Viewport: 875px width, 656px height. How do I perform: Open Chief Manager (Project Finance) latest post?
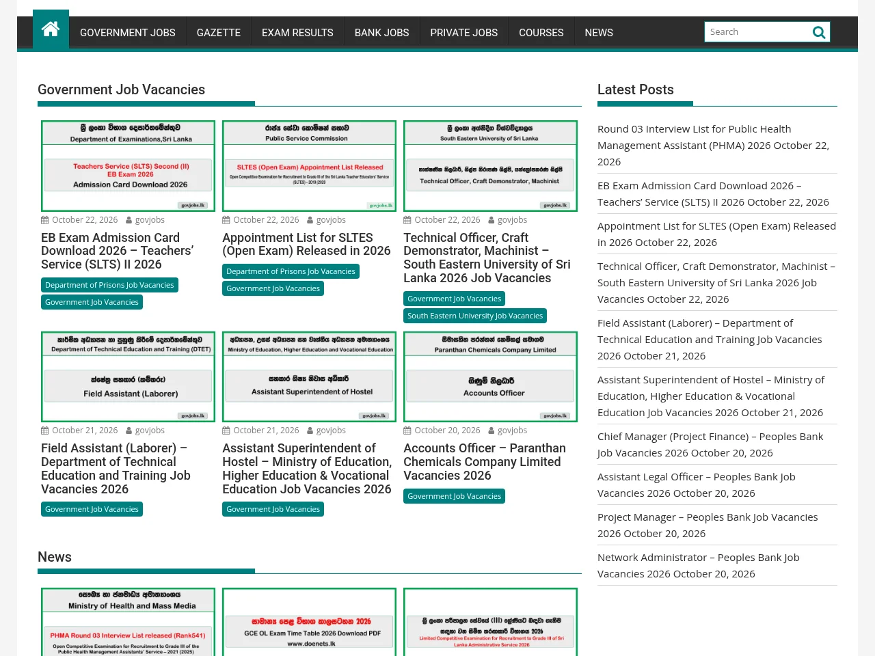710,444
